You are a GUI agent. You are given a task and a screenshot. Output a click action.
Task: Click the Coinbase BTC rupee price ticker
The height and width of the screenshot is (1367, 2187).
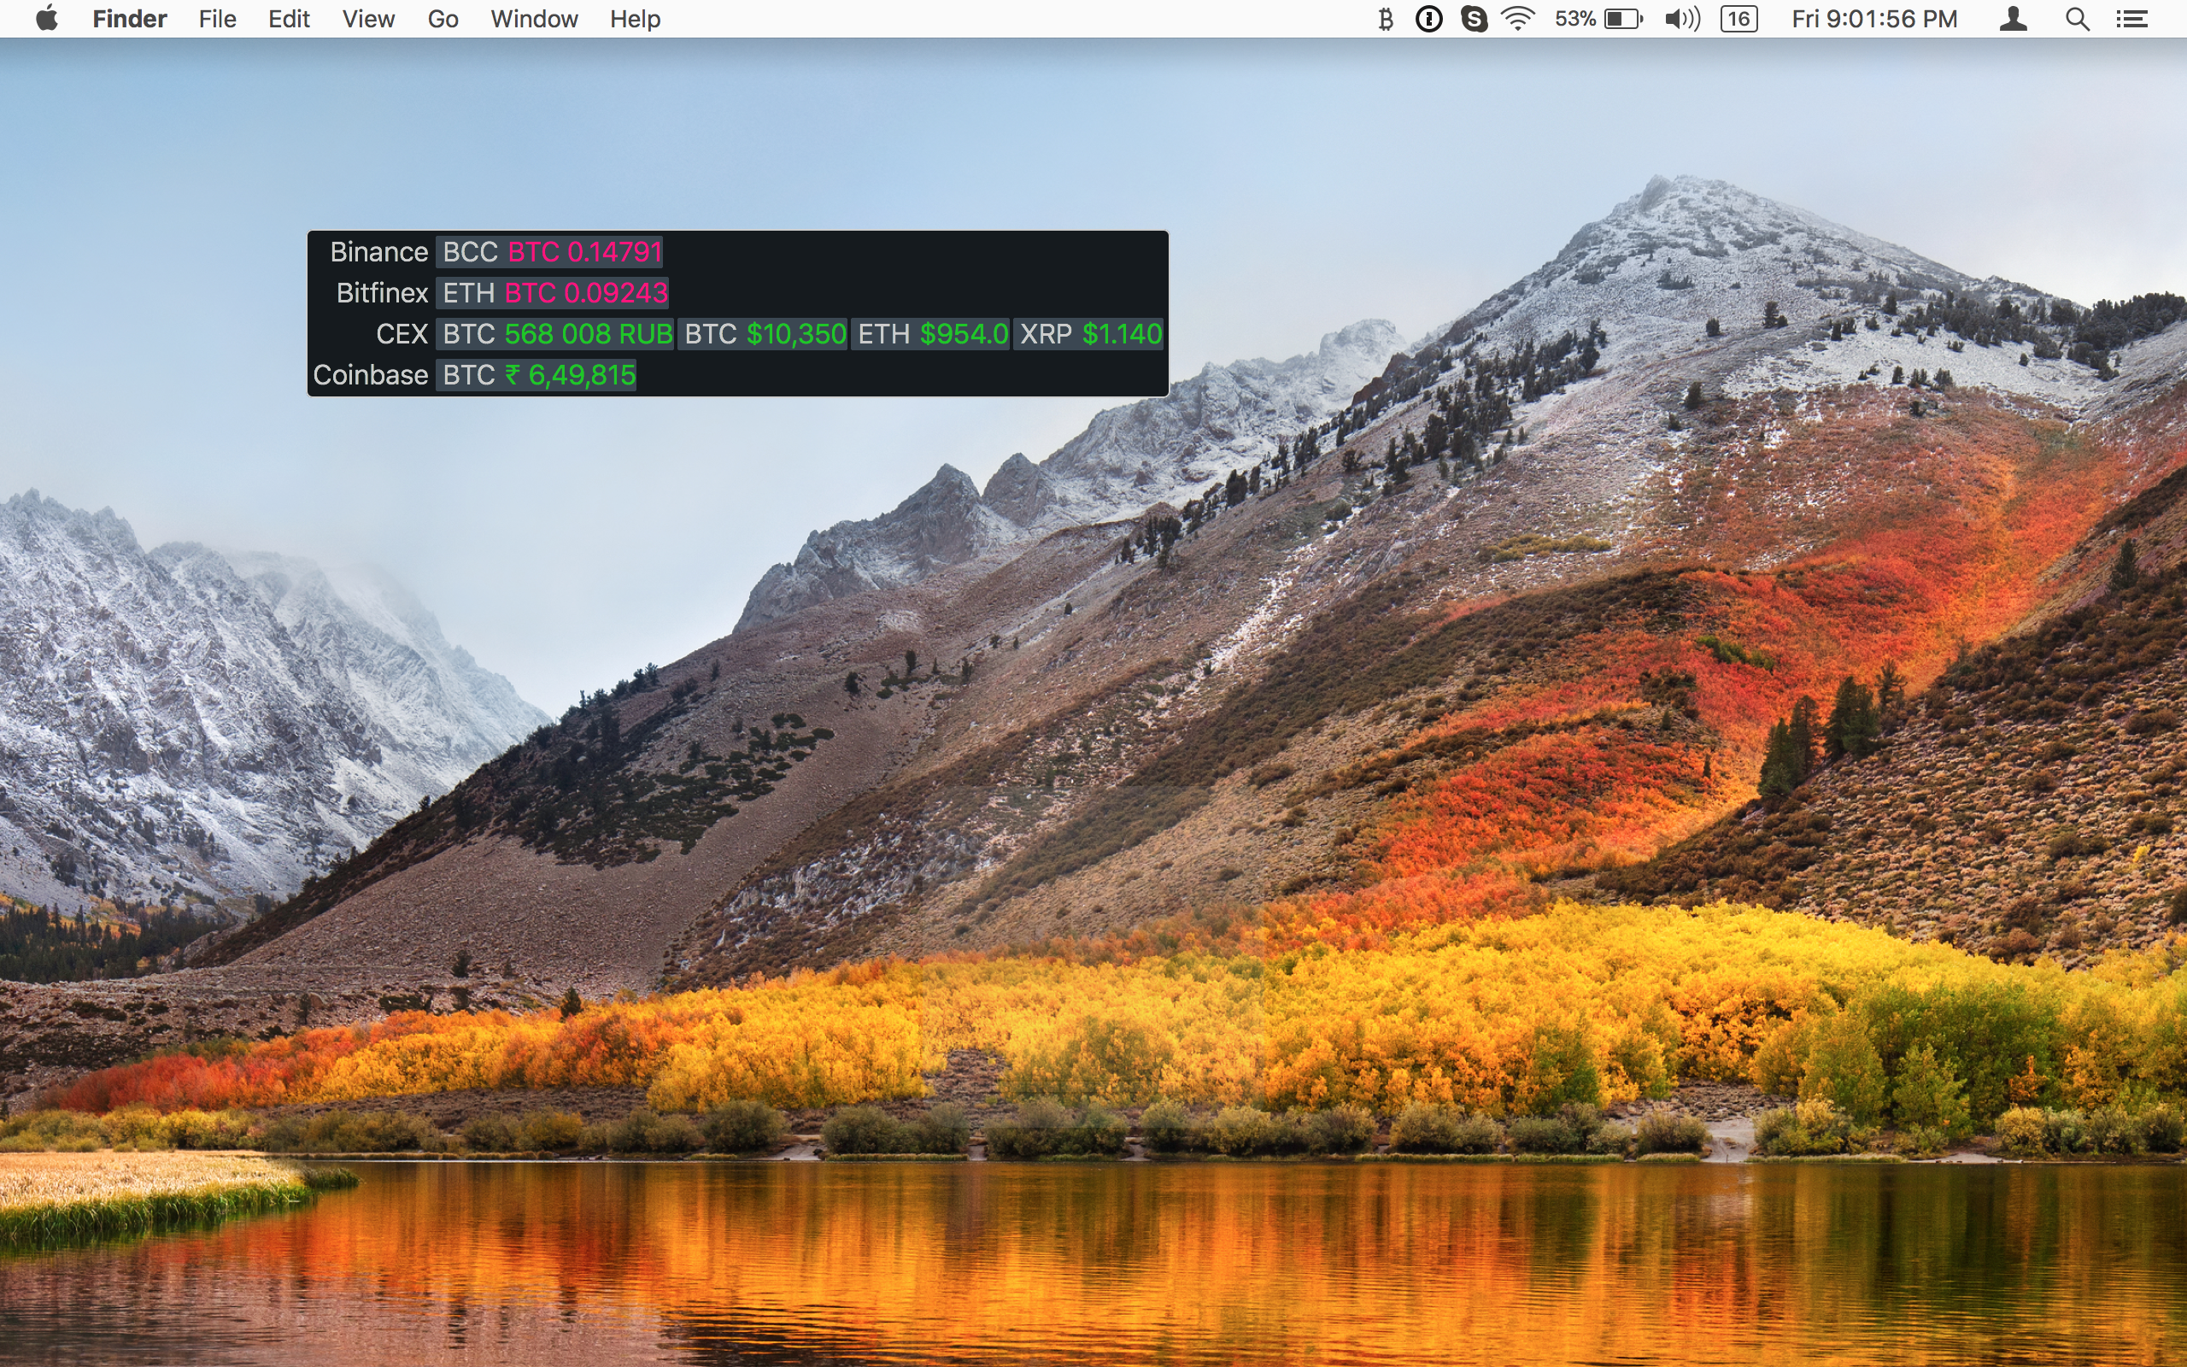click(537, 375)
